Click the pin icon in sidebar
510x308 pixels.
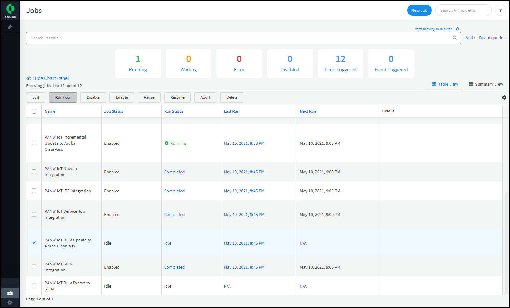click(10, 27)
